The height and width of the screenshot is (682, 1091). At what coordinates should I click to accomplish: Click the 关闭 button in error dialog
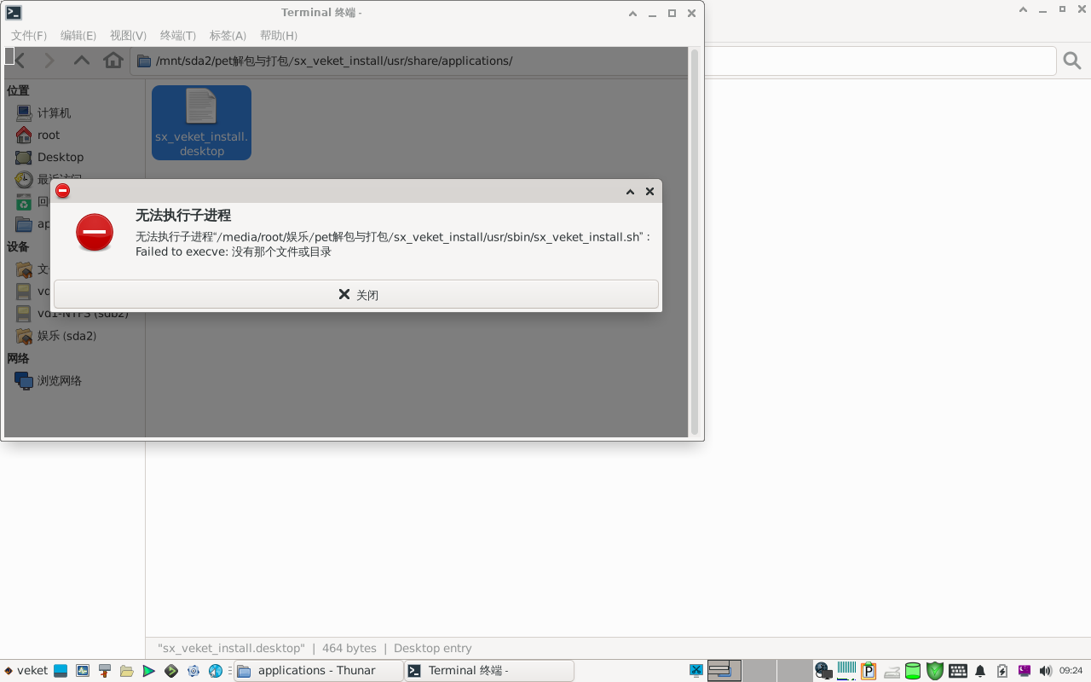coord(356,294)
